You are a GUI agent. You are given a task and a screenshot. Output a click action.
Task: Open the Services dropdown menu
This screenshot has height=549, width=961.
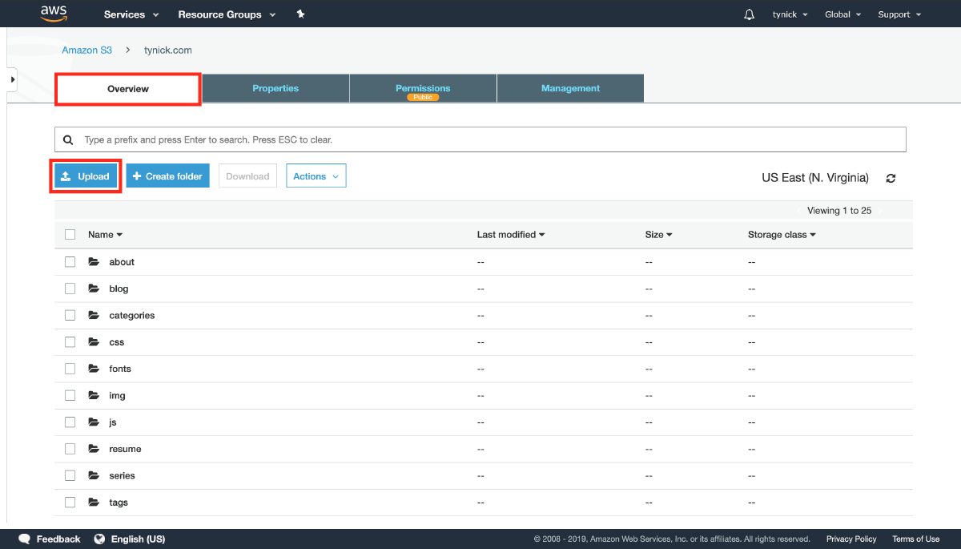(131, 14)
